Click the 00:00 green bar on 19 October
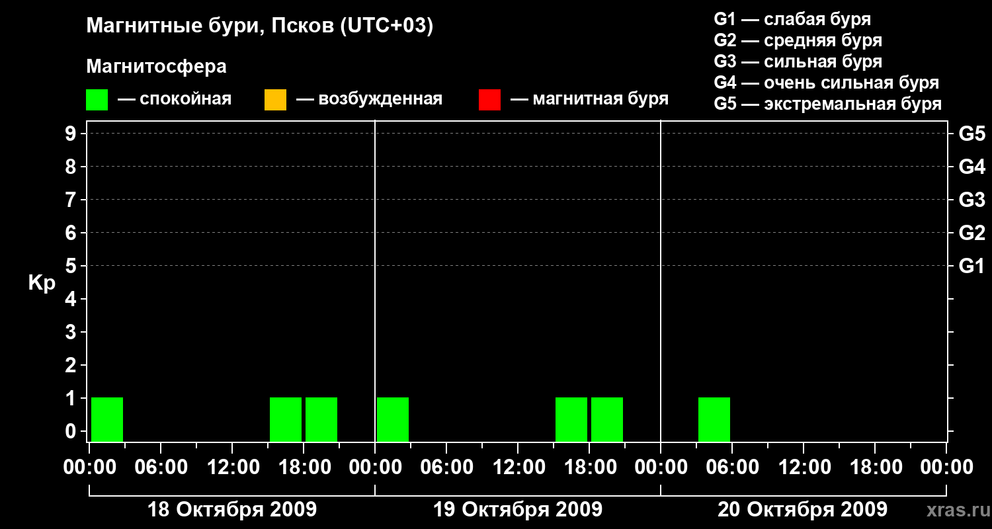The width and height of the screenshot is (992, 529). point(393,419)
